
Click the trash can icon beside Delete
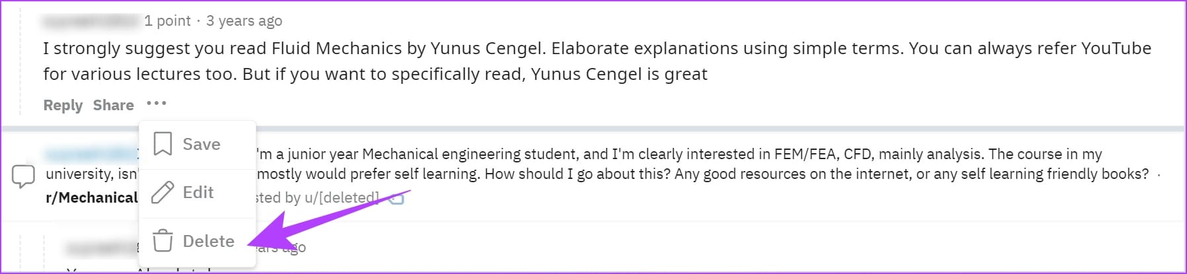[162, 241]
